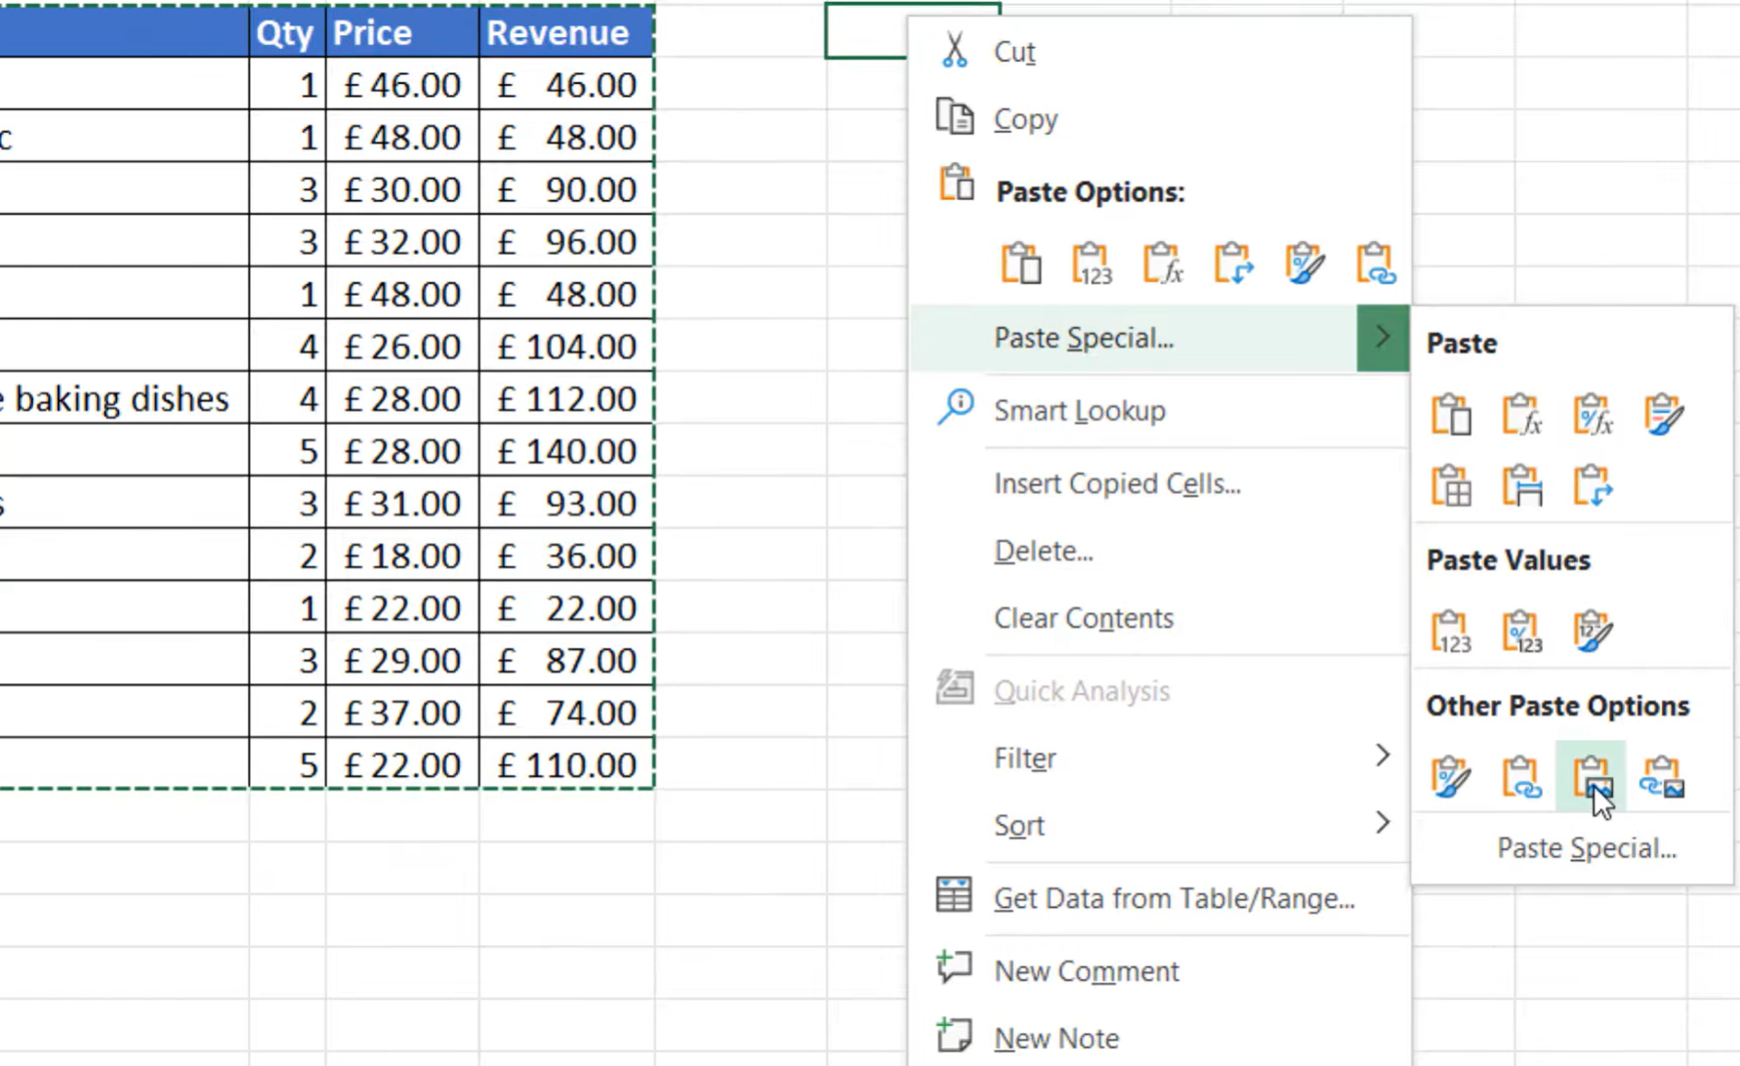
Task: Select Insert Copied Cells...
Action: click(1159, 483)
